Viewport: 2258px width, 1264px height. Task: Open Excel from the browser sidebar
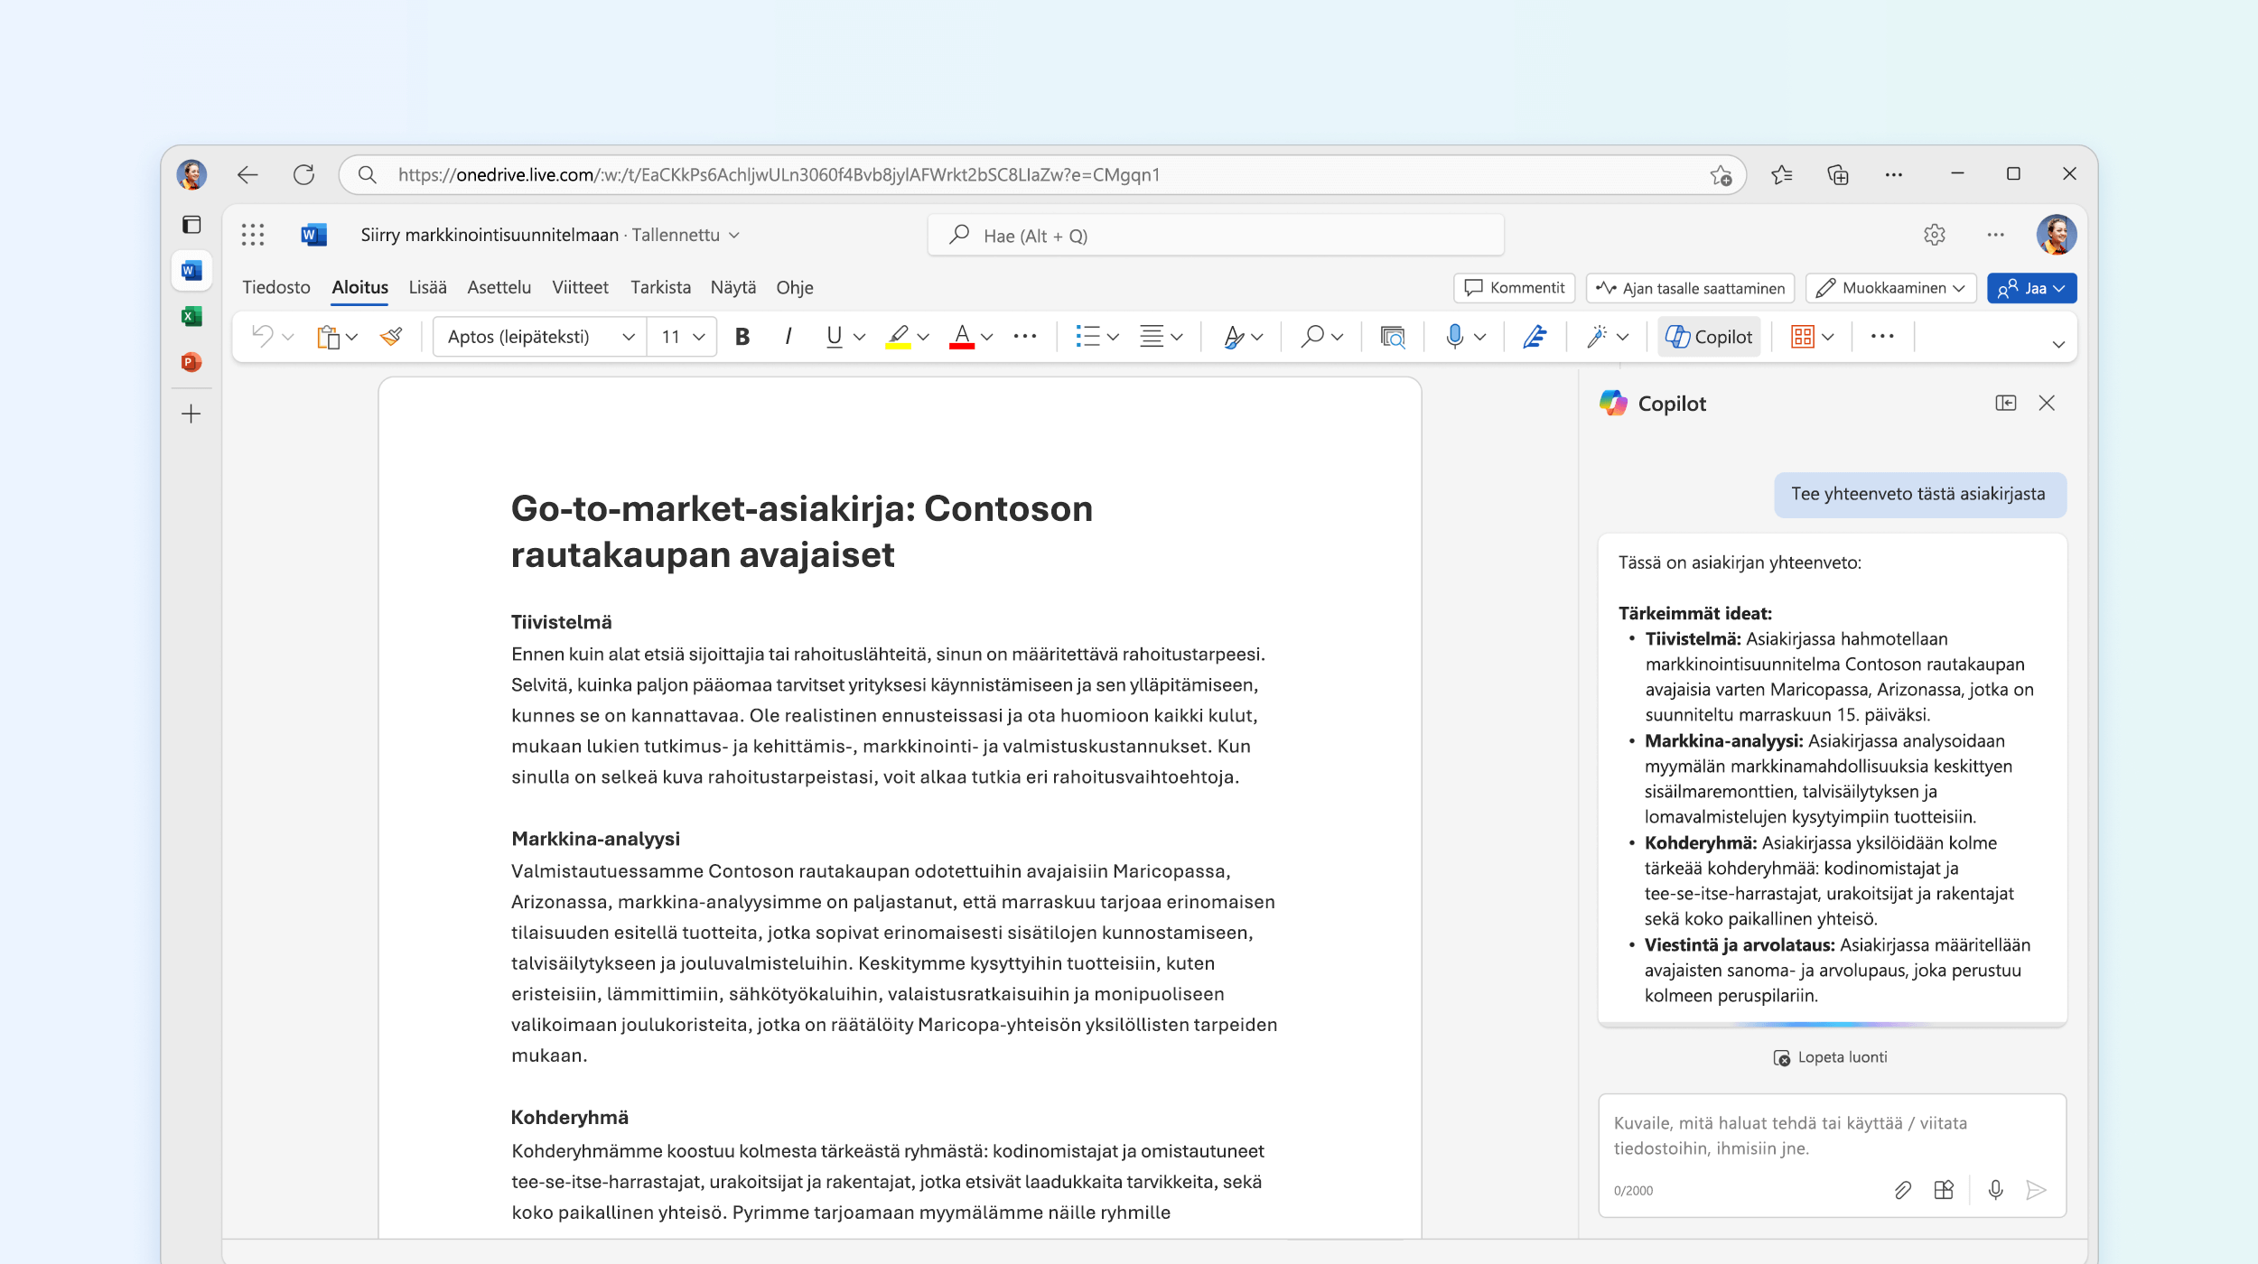coord(191,316)
